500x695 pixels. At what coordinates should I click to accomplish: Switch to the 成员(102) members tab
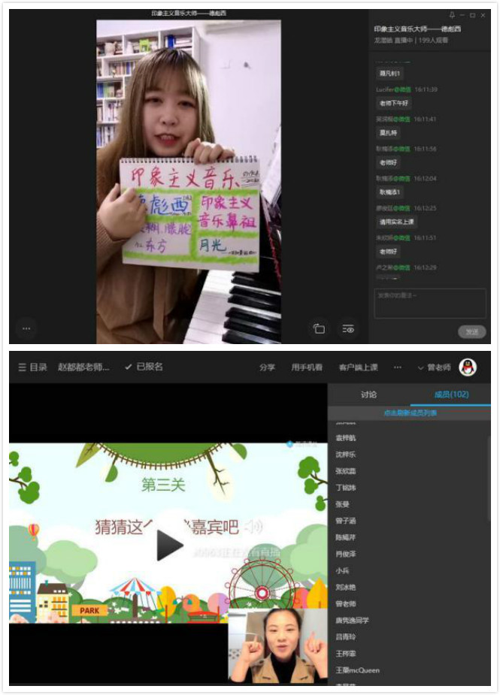pos(451,394)
